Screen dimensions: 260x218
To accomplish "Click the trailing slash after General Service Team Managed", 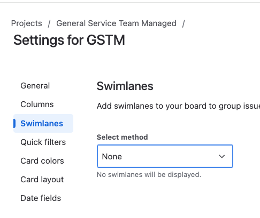I will point(183,23).
